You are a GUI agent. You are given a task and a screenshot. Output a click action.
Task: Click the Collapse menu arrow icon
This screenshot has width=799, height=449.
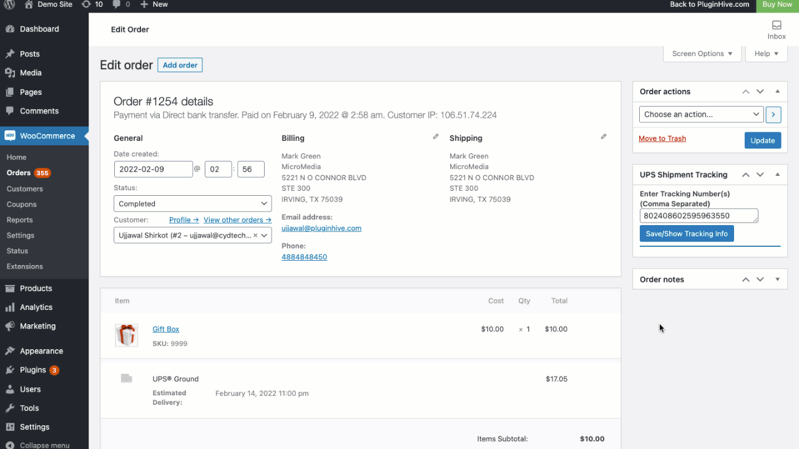click(10, 445)
